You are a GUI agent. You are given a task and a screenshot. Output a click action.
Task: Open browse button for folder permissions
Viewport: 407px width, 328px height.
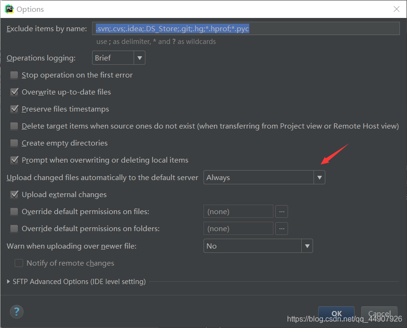click(x=281, y=228)
